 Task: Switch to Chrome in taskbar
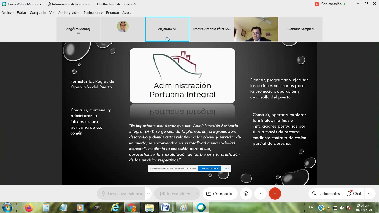(x=132, y=207)
